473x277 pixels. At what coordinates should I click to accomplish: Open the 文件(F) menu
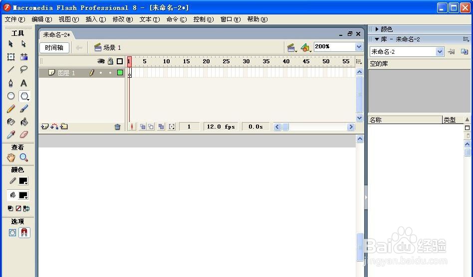coord(15,19)
